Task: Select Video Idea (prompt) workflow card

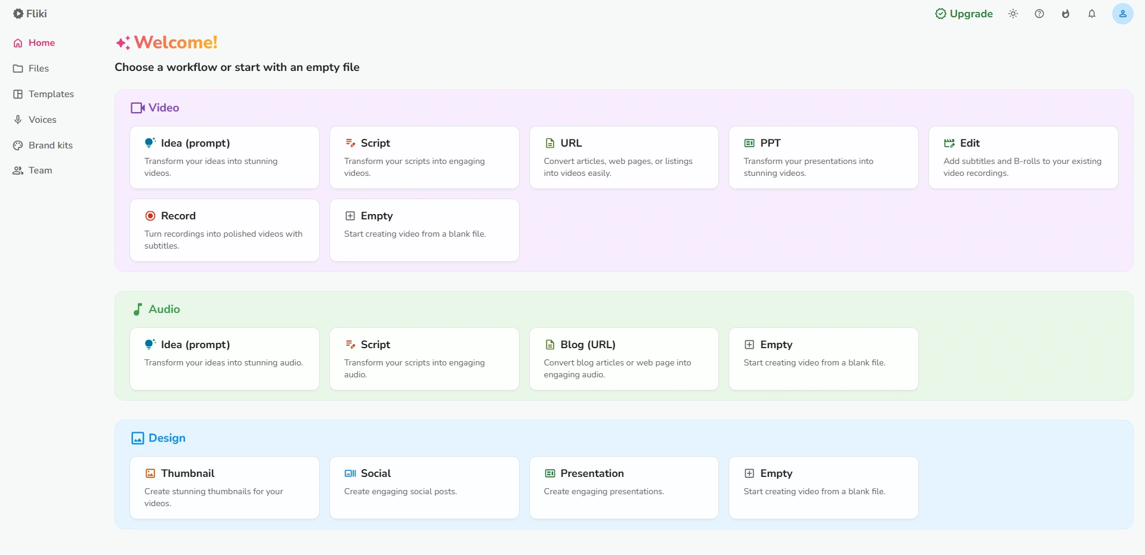Action: tap(224, 157)
